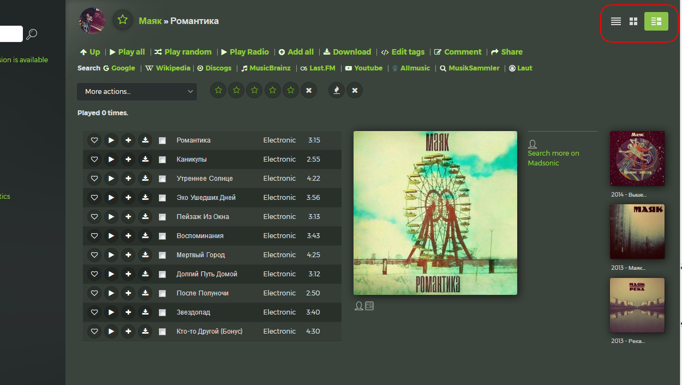Click the Comment link
This screenshot has width=682, height=385.
(x=458, y=52)
